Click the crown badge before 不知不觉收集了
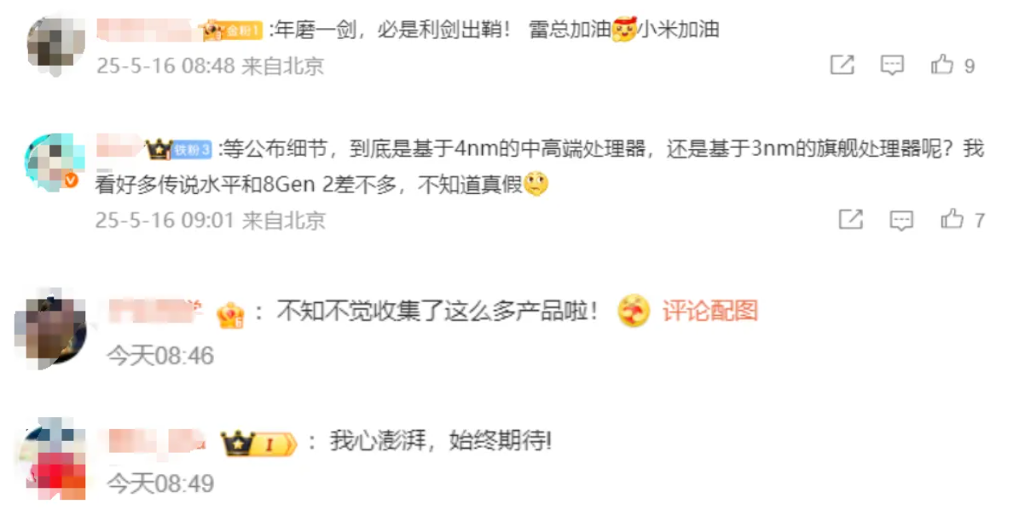The width and height of the screenshot is (1031, 527). click(230, 315)
